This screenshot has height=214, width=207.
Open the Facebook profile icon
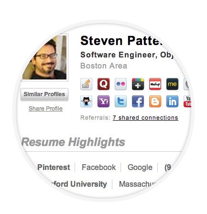point(138,101)
